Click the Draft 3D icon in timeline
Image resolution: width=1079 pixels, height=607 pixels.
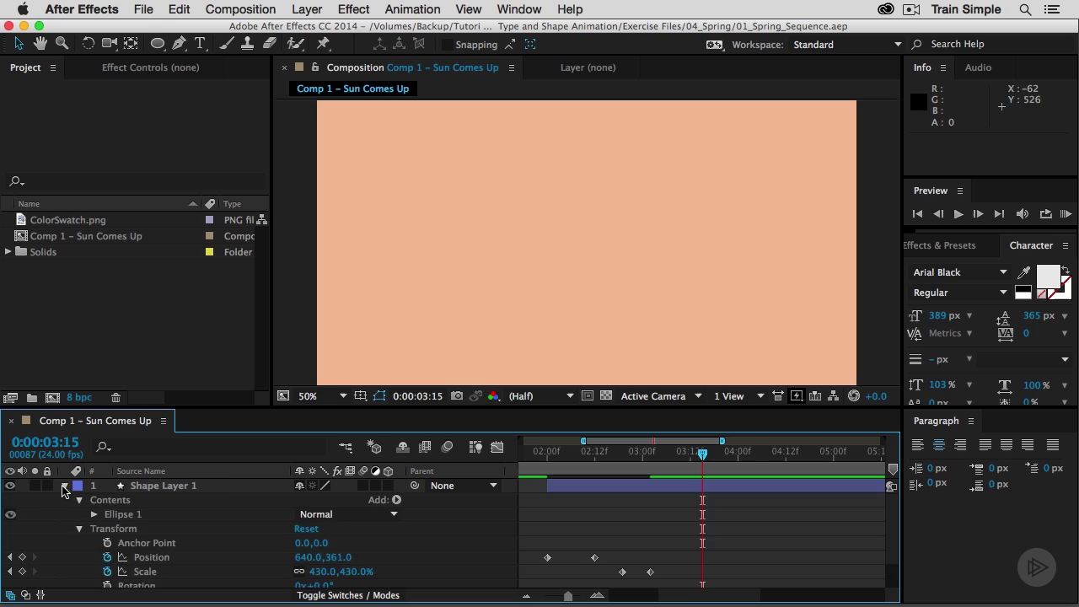[375, 447]
